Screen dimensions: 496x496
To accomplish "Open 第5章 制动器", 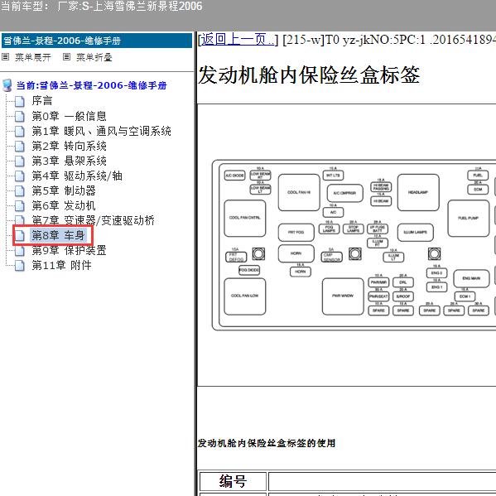I will 64,190.
